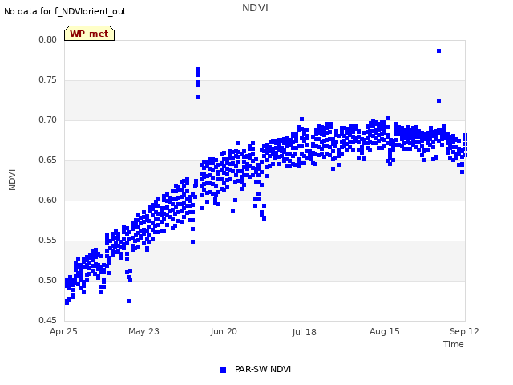The height and width of the screenshot is (385, 513).
Task: Click the Aug 15 x-axis tick label
Action: tap(385, 331)
